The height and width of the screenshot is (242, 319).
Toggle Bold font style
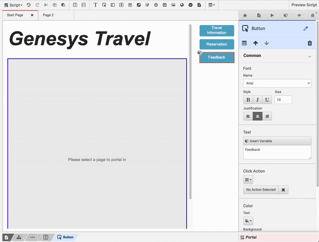click(x=248, y=100)
